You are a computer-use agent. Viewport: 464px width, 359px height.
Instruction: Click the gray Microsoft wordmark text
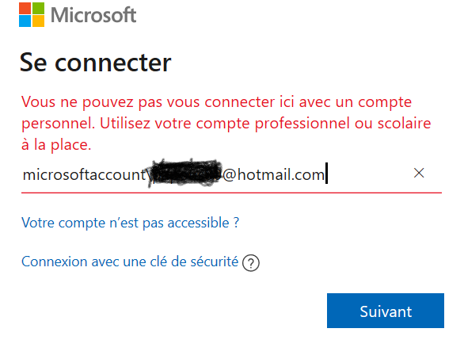click(x=93, y=15)
